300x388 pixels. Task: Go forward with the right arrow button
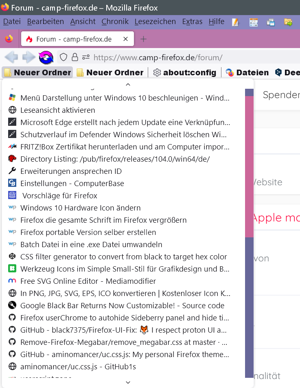click(x=28, y=57)
